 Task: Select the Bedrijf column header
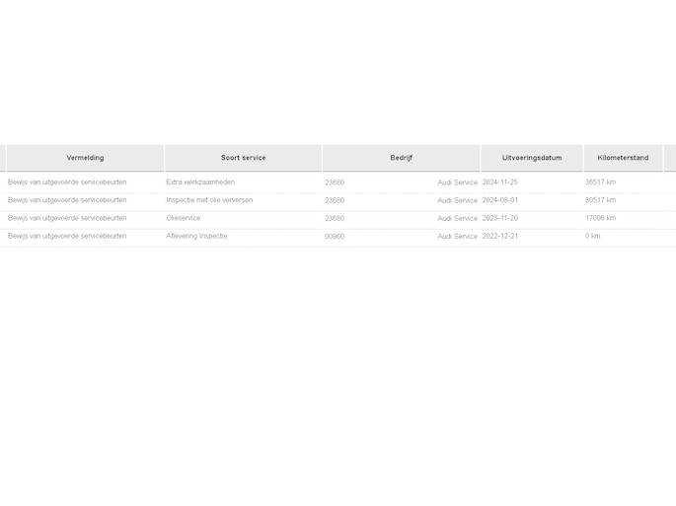click(x=401, y=158)
